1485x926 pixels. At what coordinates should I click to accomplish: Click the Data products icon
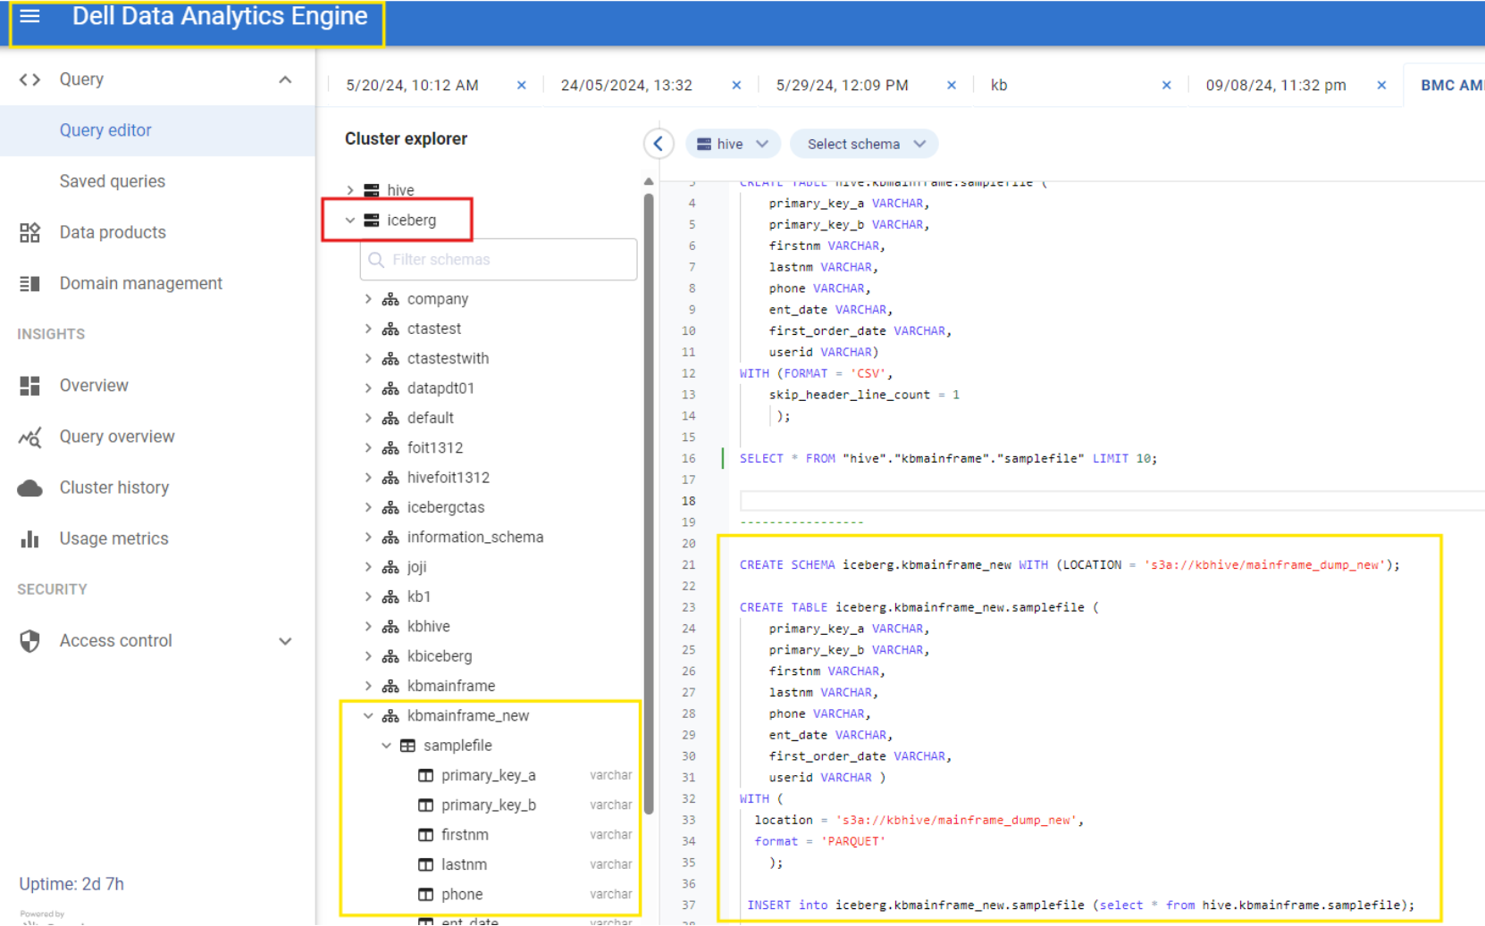click(x=29, y=232)
